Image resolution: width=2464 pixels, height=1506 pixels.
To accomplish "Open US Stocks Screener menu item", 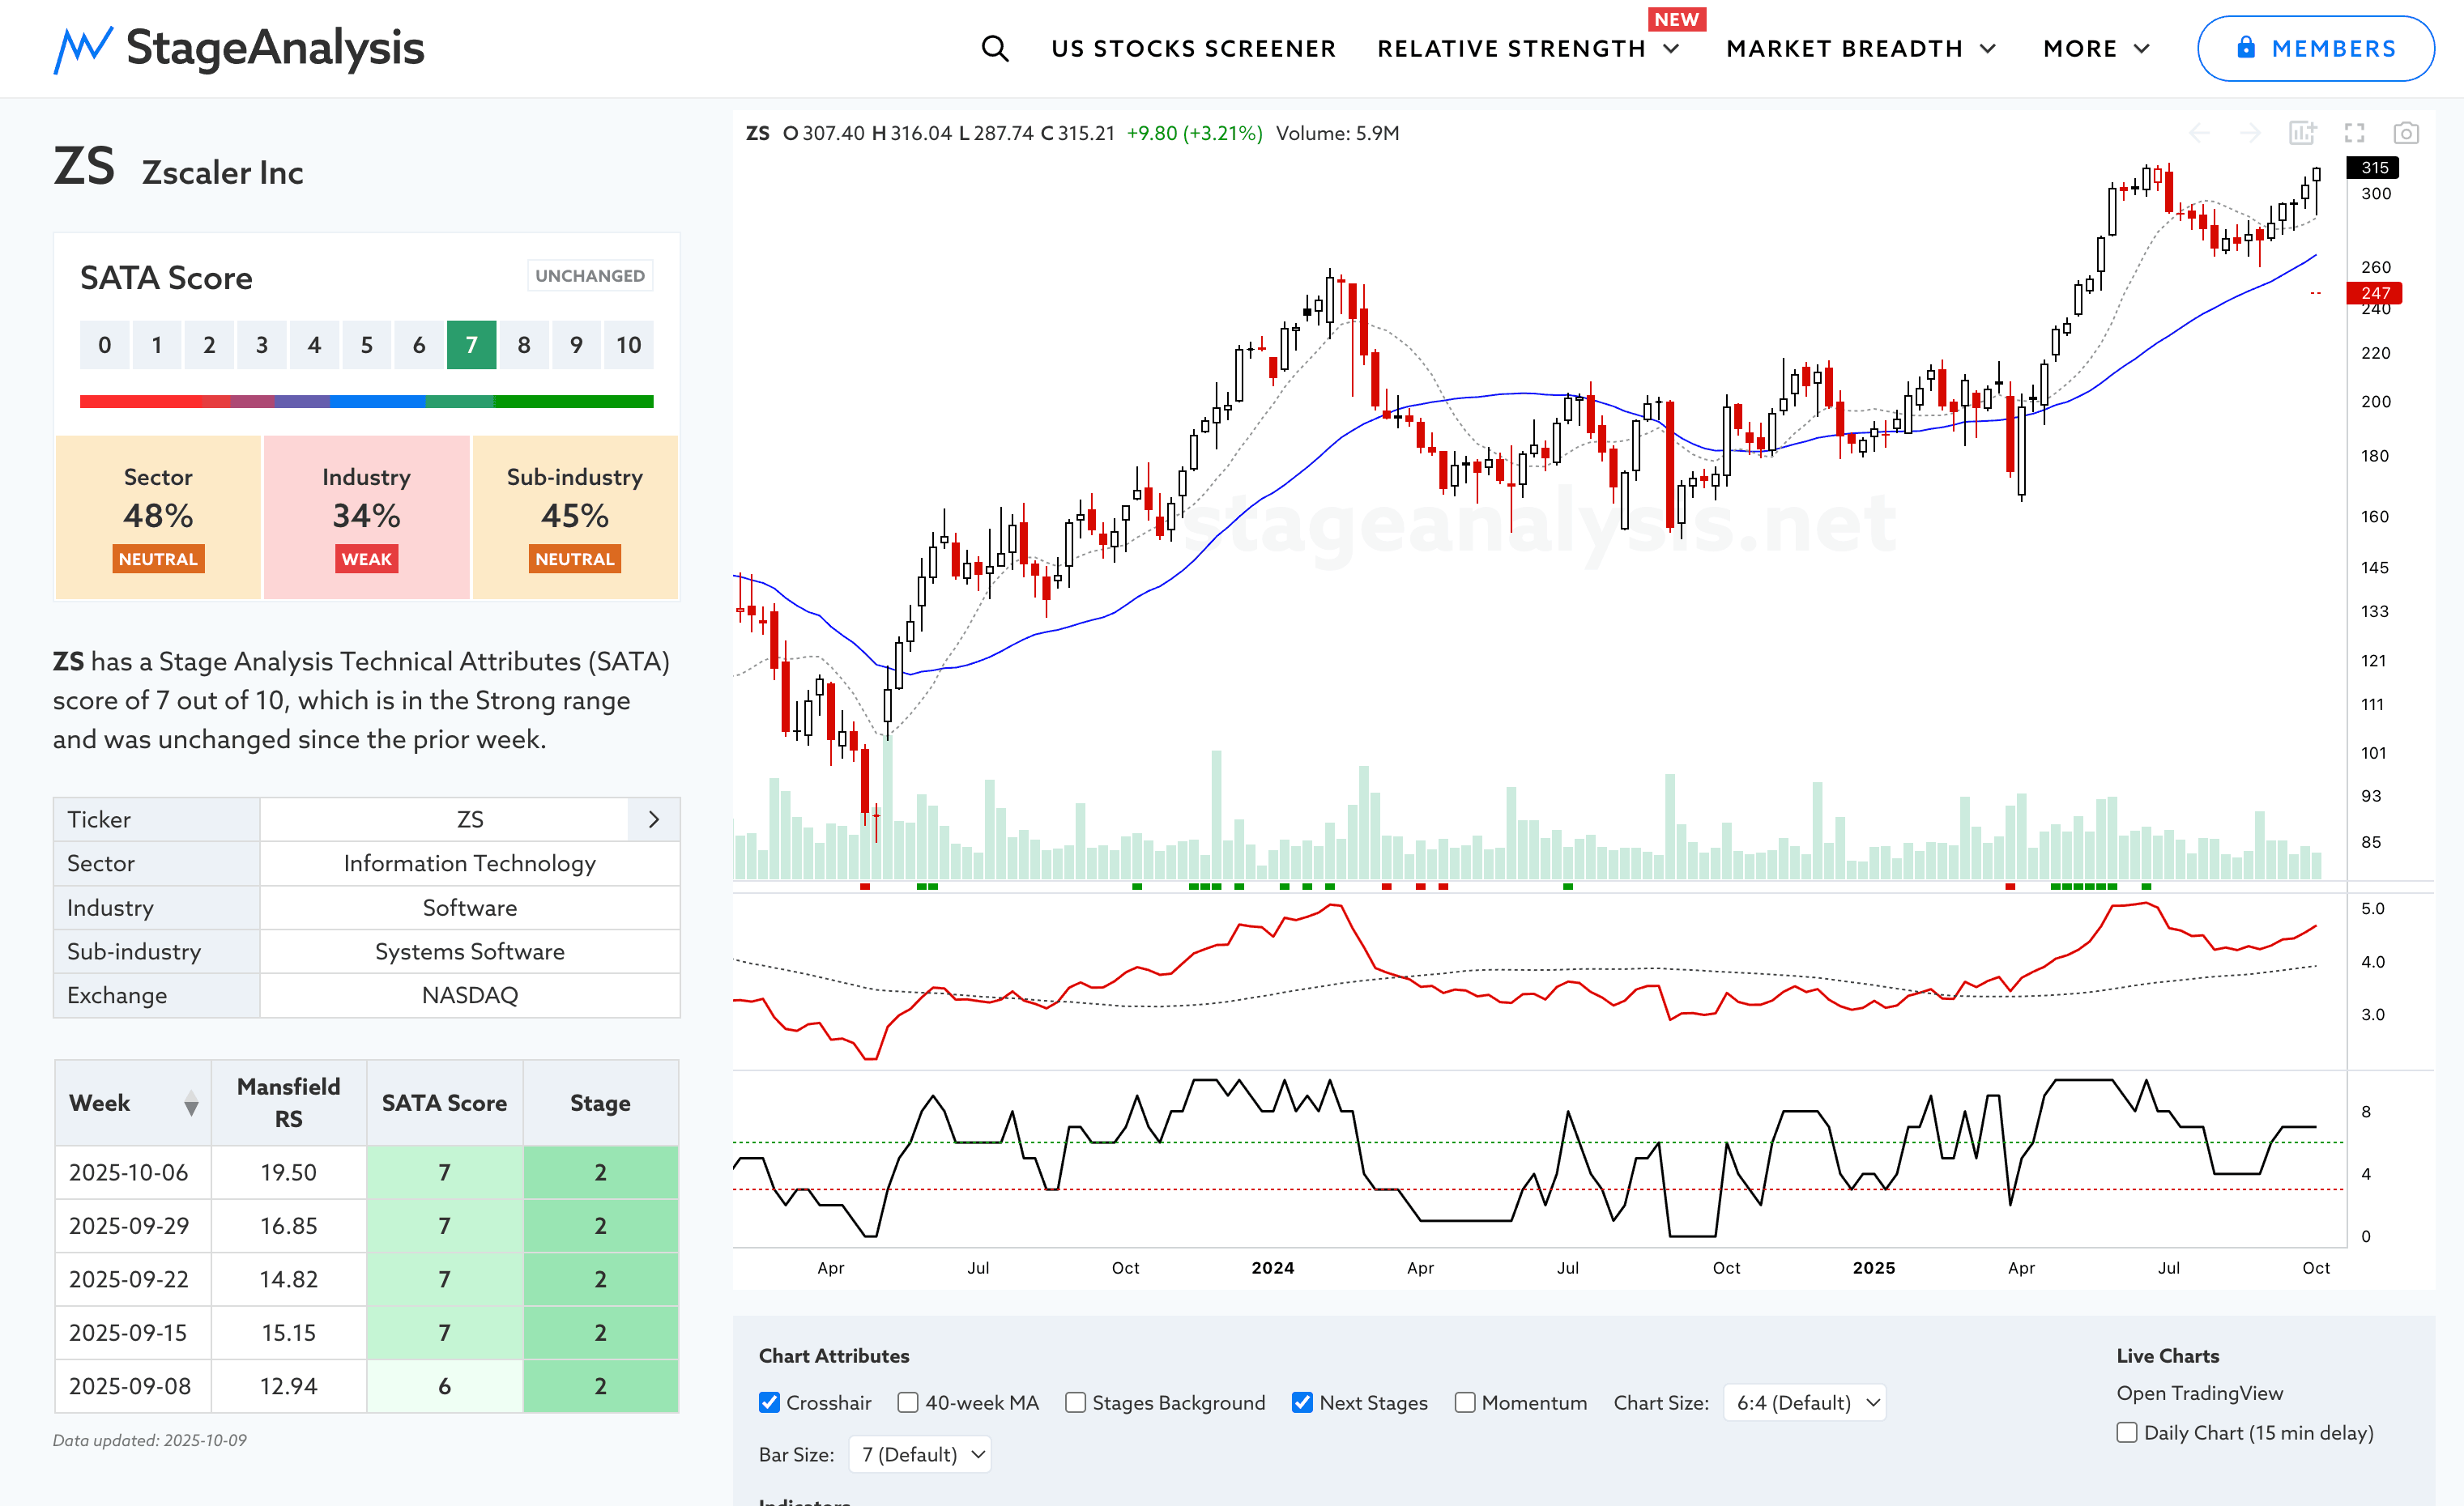I will point(1193,48).
